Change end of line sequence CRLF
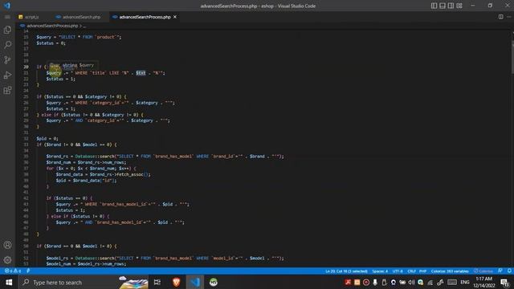Viewport: 514px width, 289px height. (x=411, y=271)
